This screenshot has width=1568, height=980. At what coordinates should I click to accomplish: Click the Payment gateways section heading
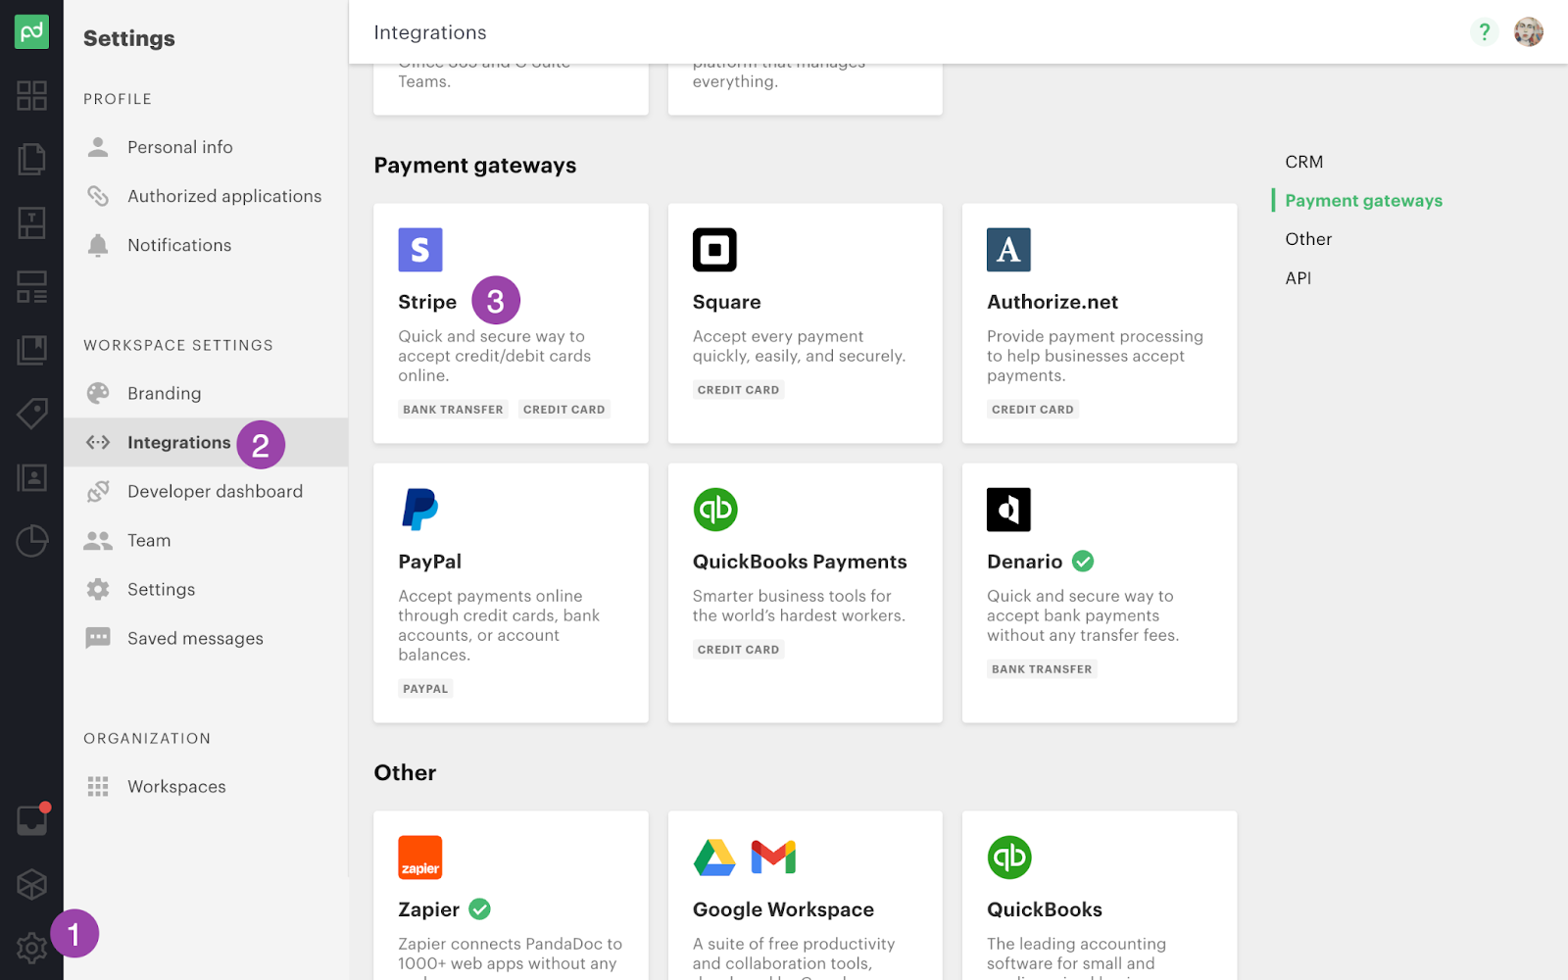pyautogui.click(x=475, y=166)
